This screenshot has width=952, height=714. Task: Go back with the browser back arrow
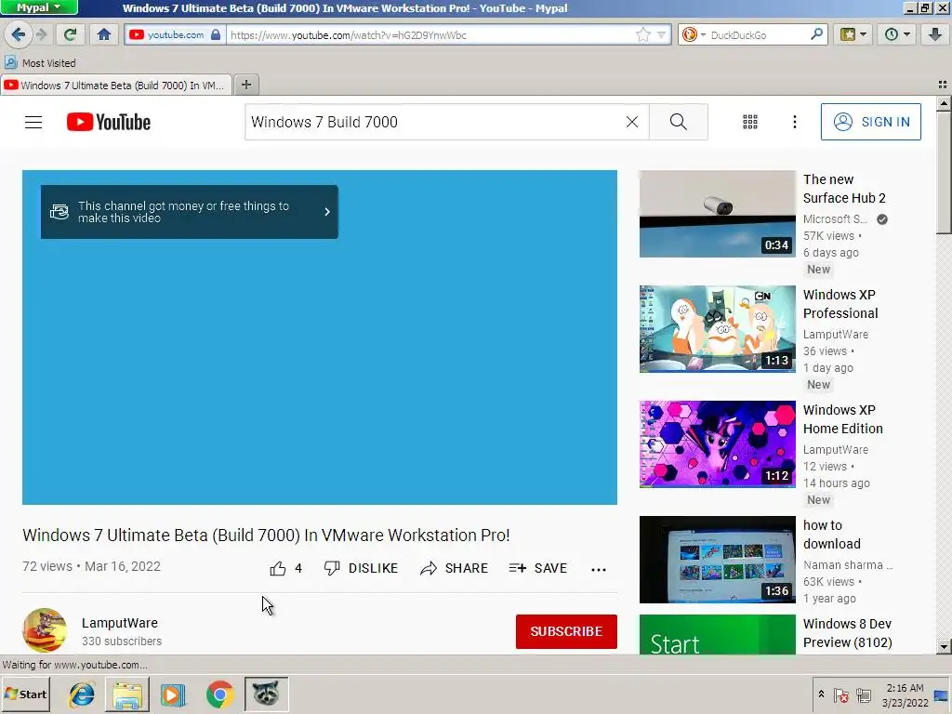click(18, 34)
